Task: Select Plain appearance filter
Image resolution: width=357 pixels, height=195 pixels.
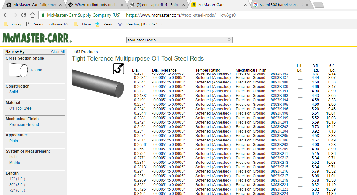Action: click(13, 141)
